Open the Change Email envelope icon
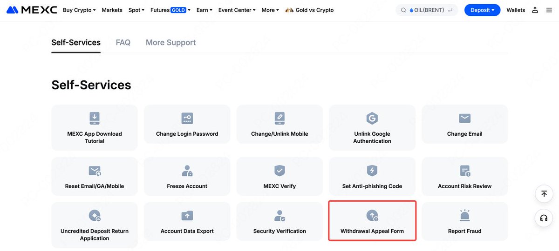 [x=464, y=118]
